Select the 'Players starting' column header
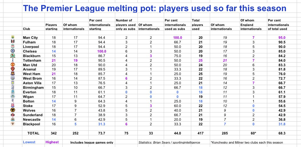 [x=51, y=27]
